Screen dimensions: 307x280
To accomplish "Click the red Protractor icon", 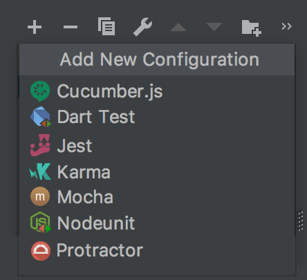I will (41, 251).
